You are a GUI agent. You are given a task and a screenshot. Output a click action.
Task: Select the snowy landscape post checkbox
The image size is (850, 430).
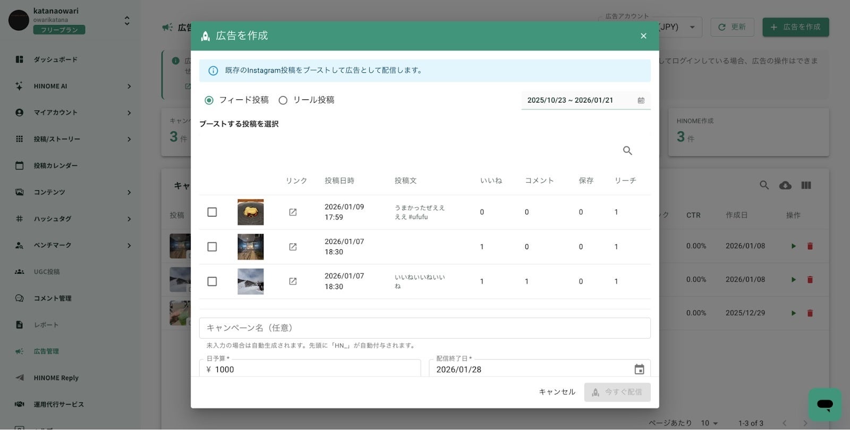(212, 282)
